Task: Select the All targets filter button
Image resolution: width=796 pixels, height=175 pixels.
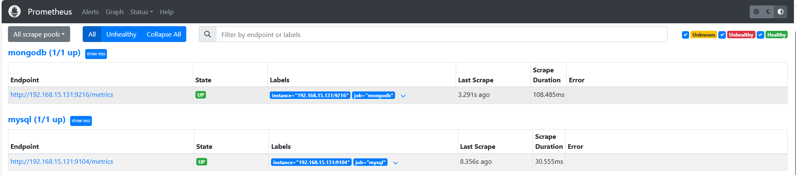Action: (x=92, y=34)
